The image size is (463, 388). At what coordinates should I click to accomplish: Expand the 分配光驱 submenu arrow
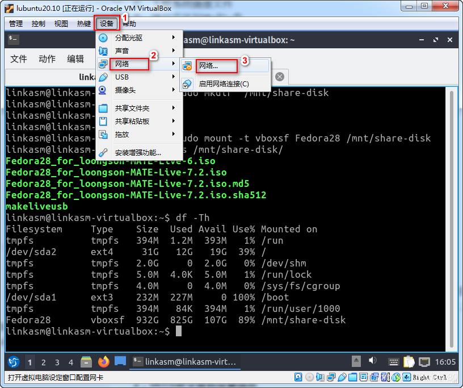pyautogui.click(x=174, y=37)
